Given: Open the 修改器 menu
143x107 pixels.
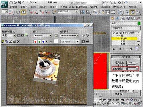Looking at the screenshot, I should (x=63, y=7).
